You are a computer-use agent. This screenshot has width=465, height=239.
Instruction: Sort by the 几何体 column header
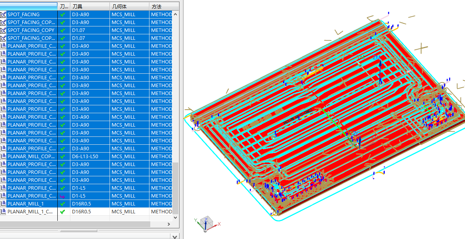coord(130,6)
